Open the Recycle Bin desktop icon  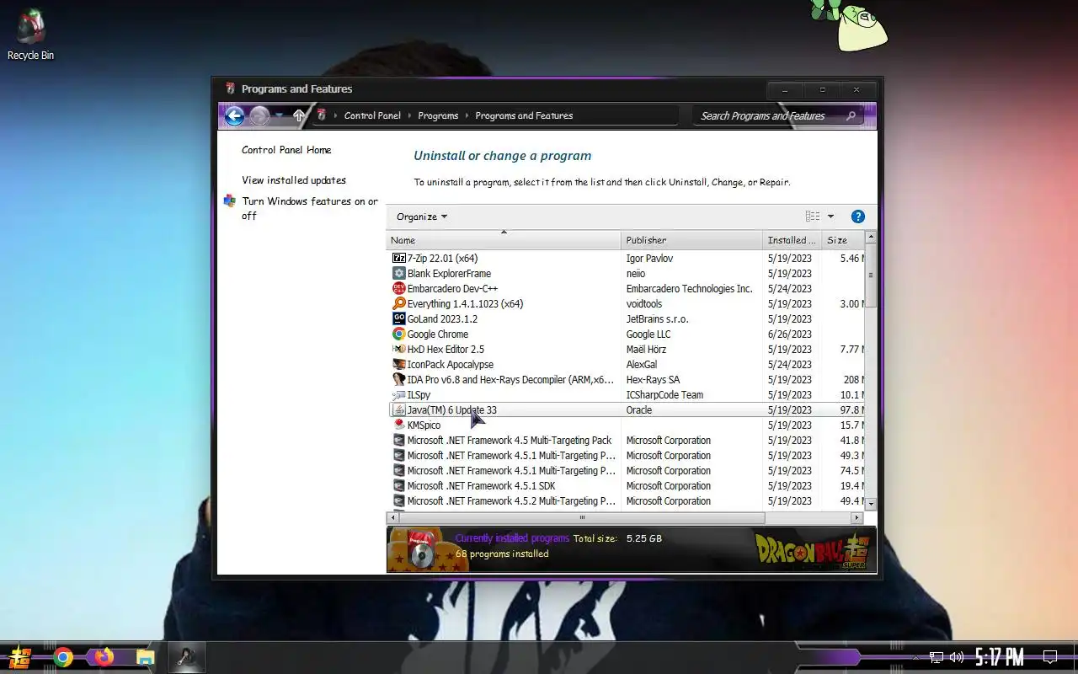click(30, 35)
